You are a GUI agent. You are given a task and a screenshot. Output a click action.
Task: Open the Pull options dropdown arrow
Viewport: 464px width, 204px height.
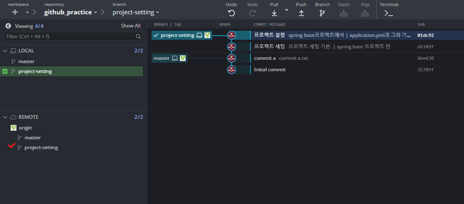point(287,10)
